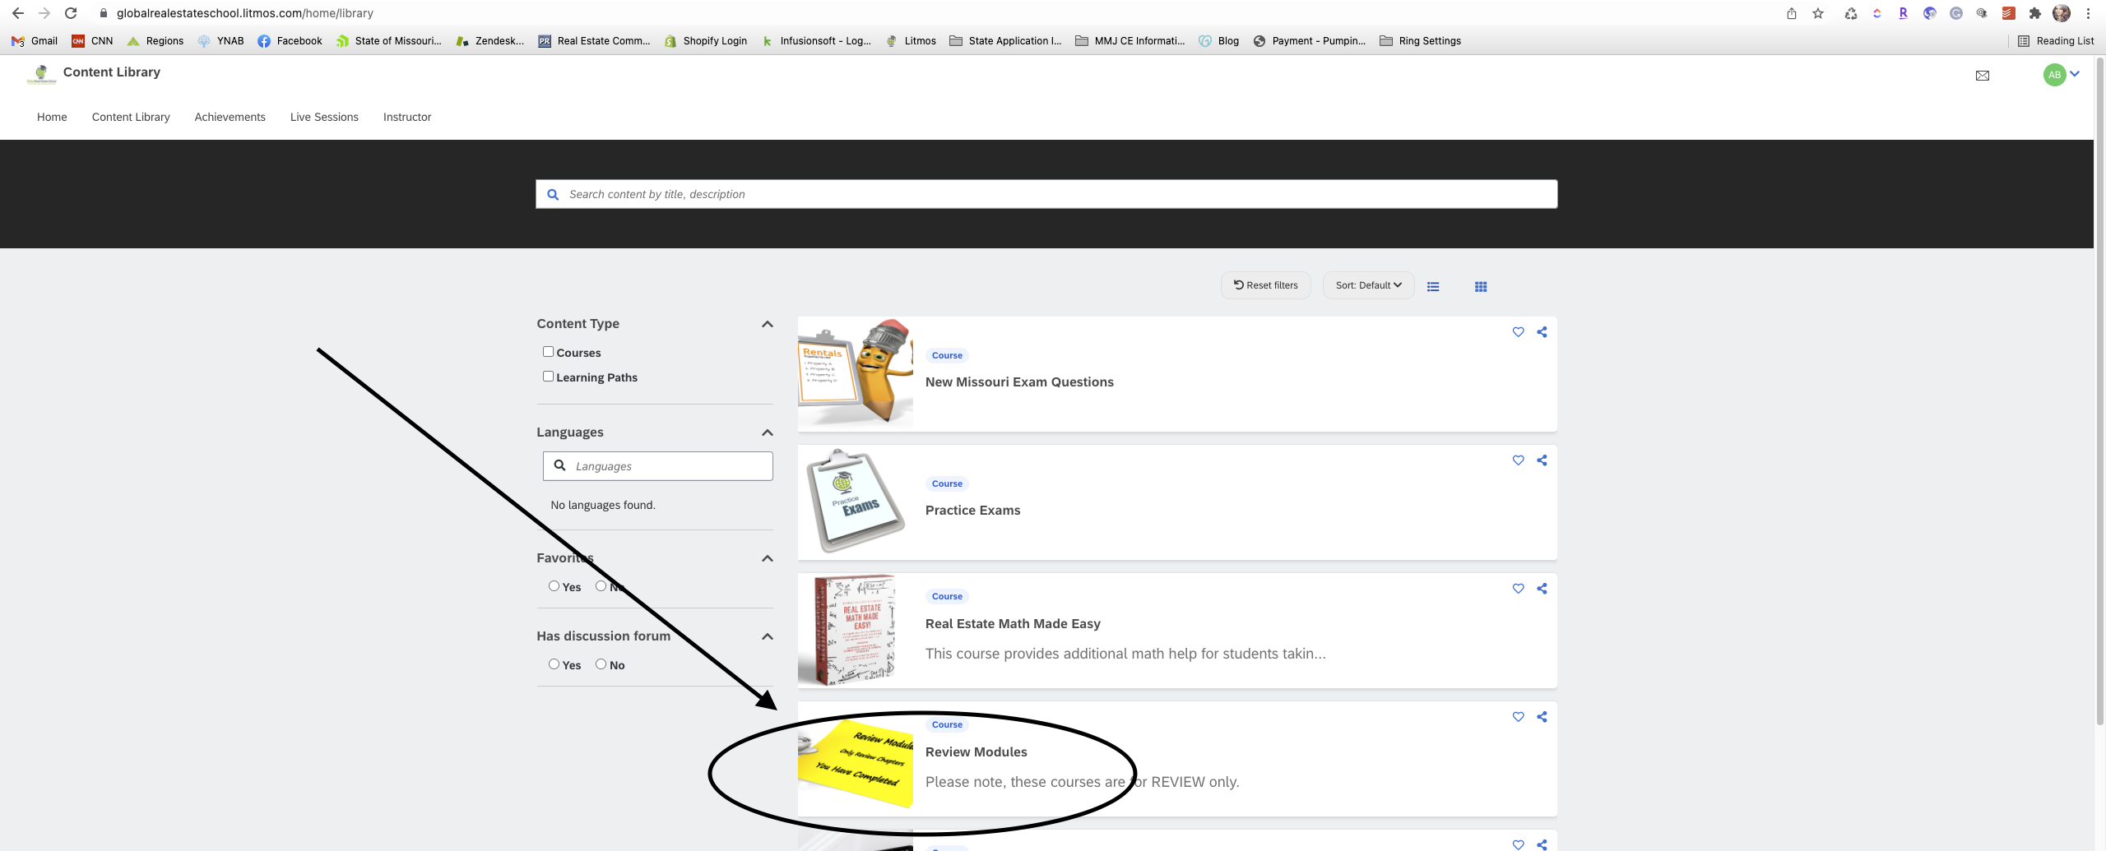Select Yes under Favorites
Viewport: 2106px width, 851px height.
[x=554, y=586]
